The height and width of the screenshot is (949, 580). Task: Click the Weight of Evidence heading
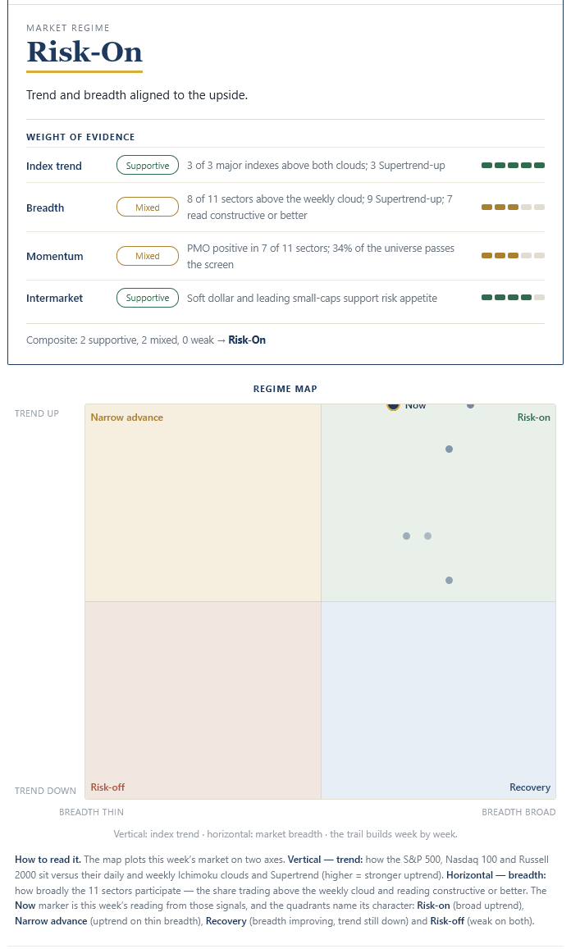[80, 137]
